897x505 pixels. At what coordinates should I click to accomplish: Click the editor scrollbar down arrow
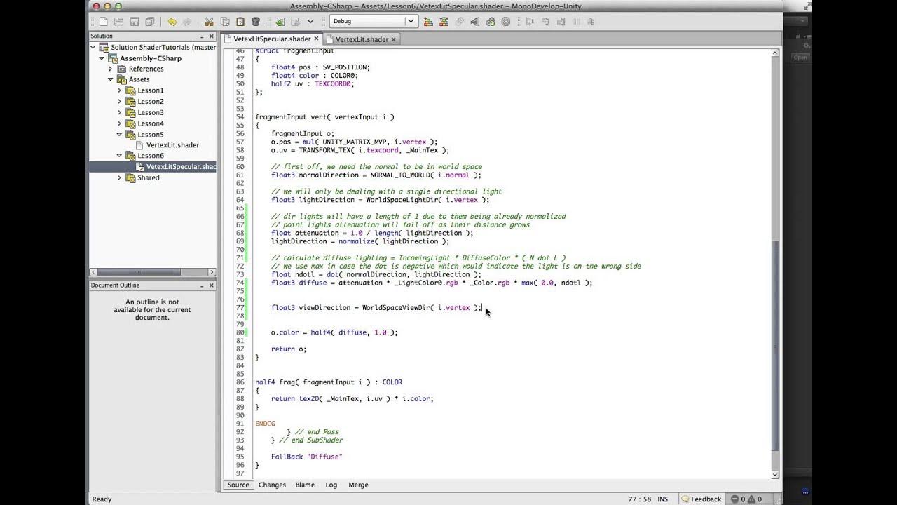(x=775, y=475)
